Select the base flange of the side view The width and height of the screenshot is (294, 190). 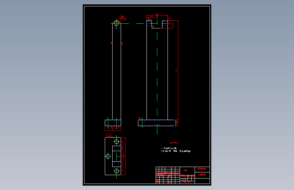point(113,123)
